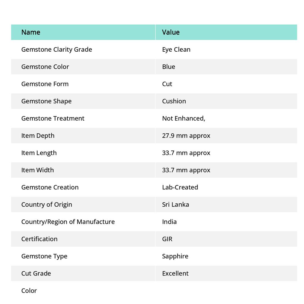This screenshot has width=304, height=304.
Task: Select the Gemstone Color row label
Action: pos(45,67)
